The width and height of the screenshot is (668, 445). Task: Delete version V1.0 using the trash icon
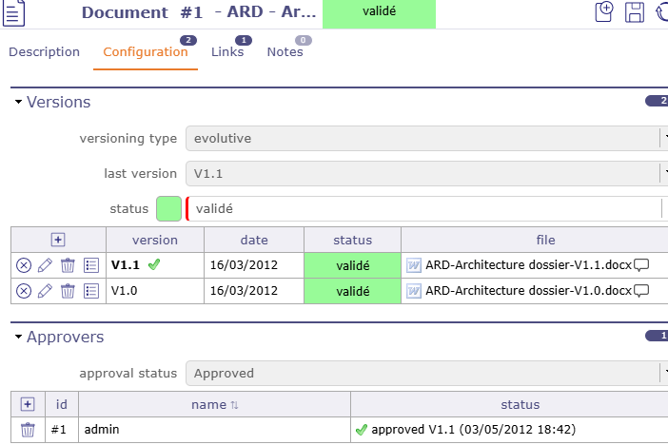[x=68, y=291]
